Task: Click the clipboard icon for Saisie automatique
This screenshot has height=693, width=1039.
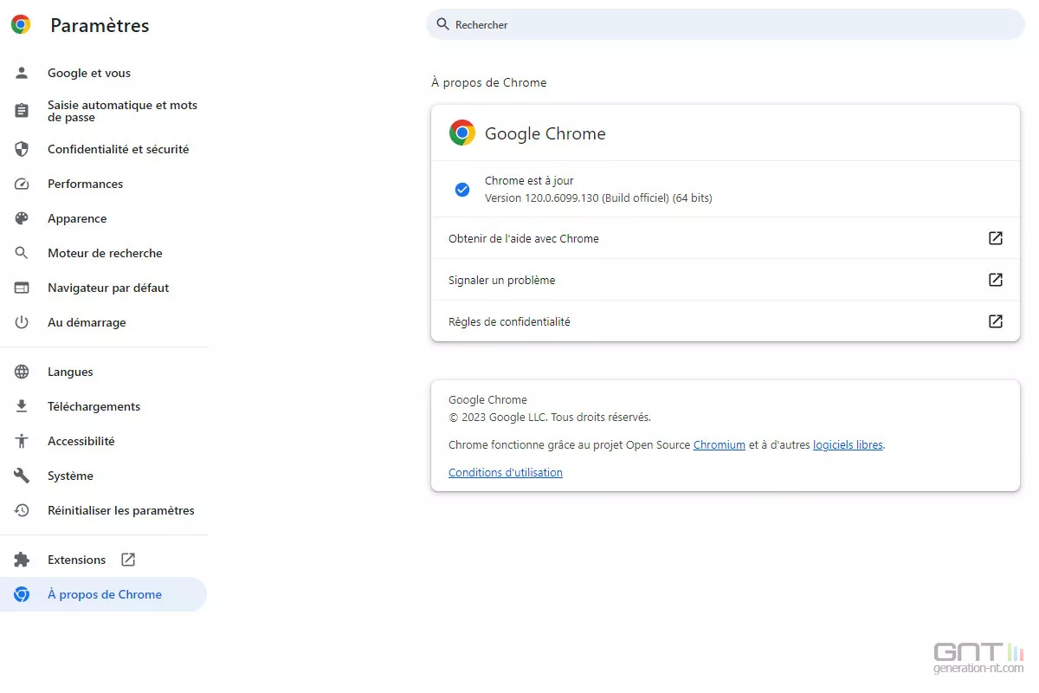Action: [22, 111]
